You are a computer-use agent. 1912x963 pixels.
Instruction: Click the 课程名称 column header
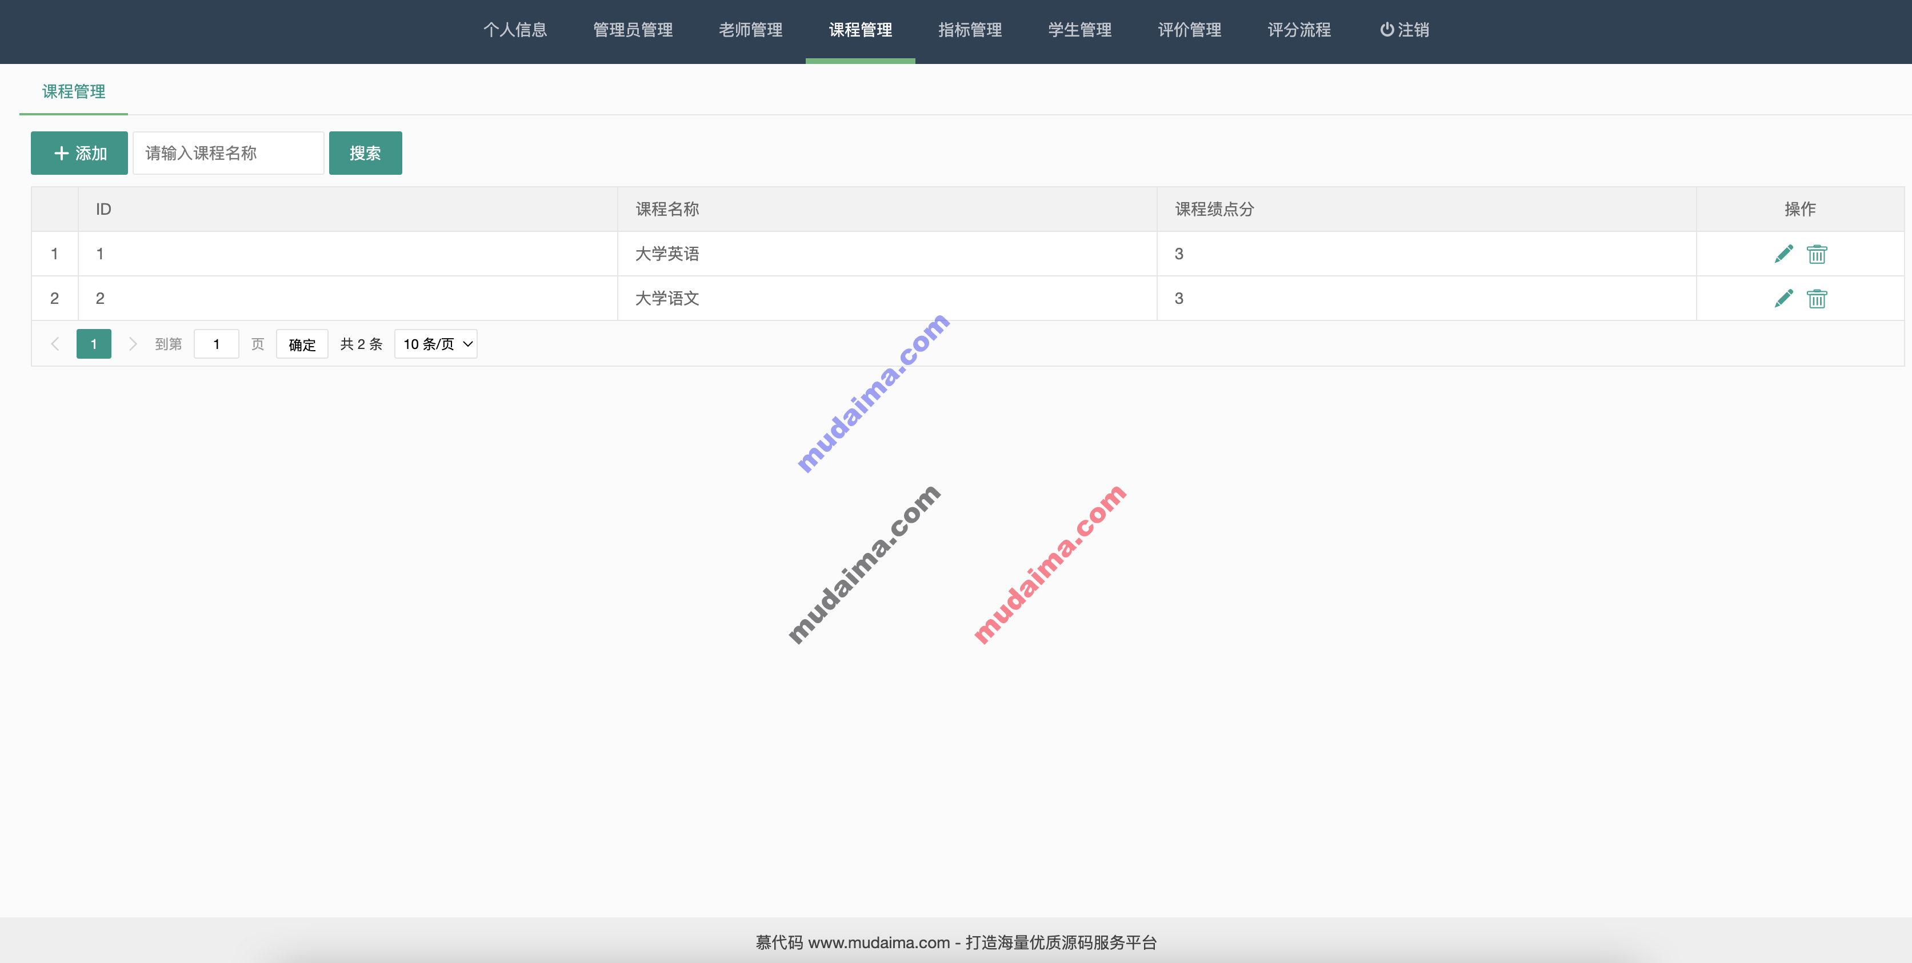[887, 209]
